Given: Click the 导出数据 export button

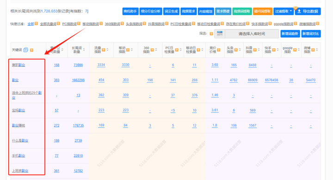Looking at the screenshot, I should (308, 11).
